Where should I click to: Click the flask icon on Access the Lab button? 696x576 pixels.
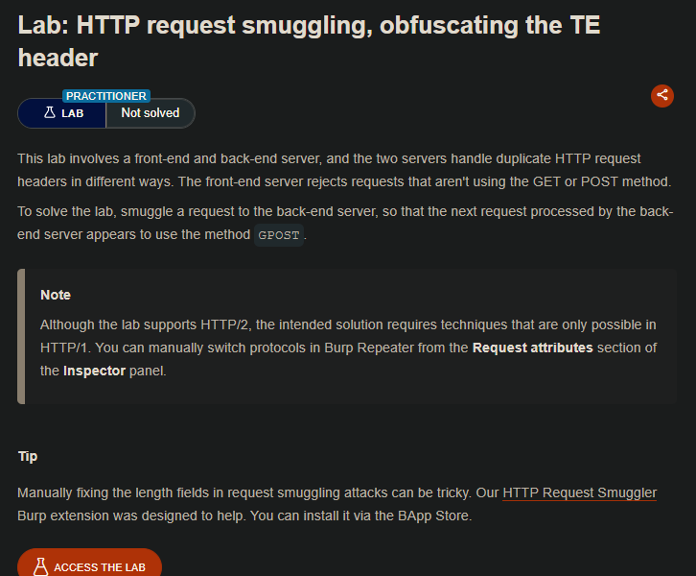(x=40, y=566)
